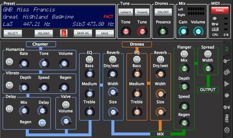Viewport: 233px width, 138px height.
Task: Click the Chanter Reverb Size knob
Action: [113, 112]
